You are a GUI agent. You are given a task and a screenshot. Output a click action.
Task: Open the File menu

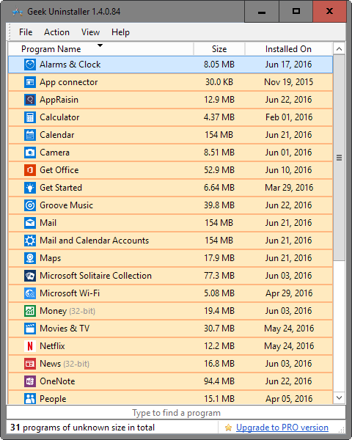[x=26, y=32]
